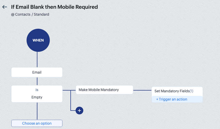Image resolution: width=220 pixels, height=129 pixels.
Task: Open the Set Mandatory Fields action
Action: click(172, 91)
